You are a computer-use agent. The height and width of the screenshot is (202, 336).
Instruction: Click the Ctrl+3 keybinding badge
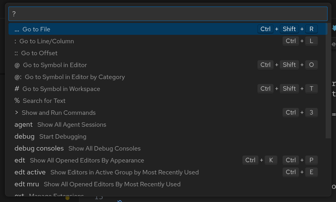300,113
